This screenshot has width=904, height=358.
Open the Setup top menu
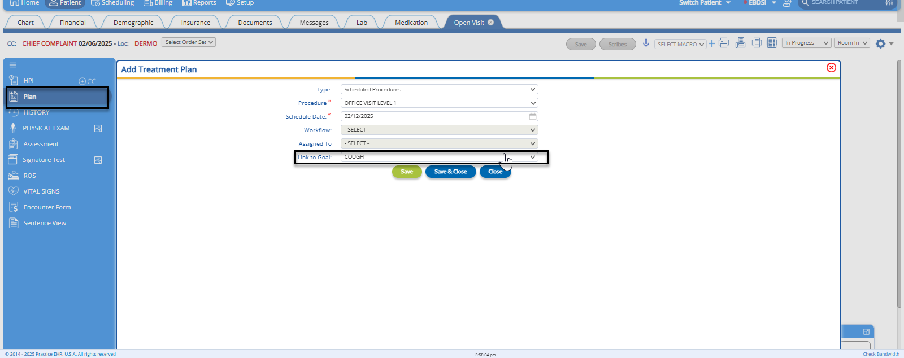coord(240,3)
